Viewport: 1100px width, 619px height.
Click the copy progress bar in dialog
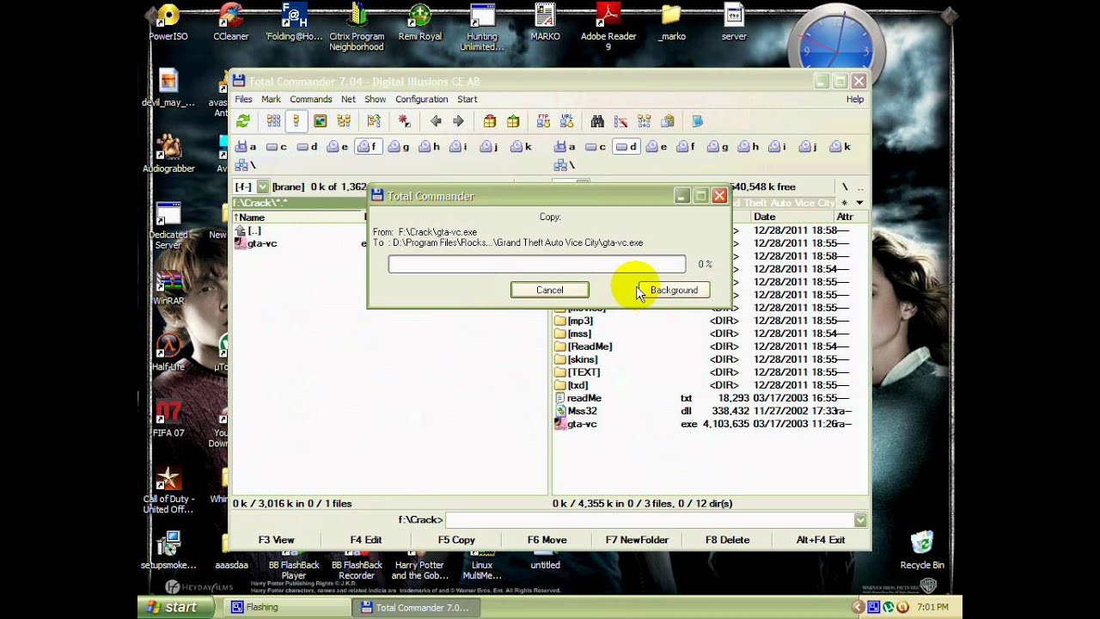click(537, 264)
